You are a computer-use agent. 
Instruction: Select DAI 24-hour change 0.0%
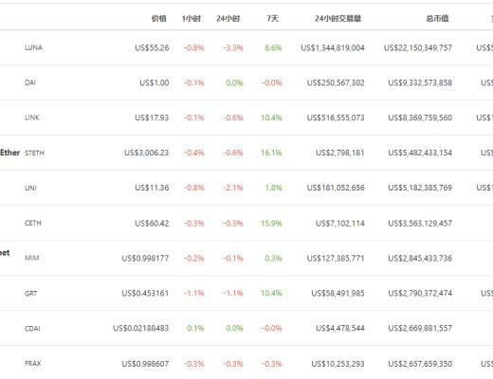(234, 82)
